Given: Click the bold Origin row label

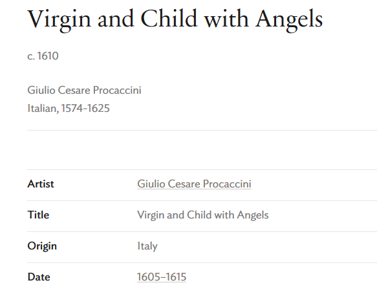Looking at the screenshot, I should (x=42, y=246).
